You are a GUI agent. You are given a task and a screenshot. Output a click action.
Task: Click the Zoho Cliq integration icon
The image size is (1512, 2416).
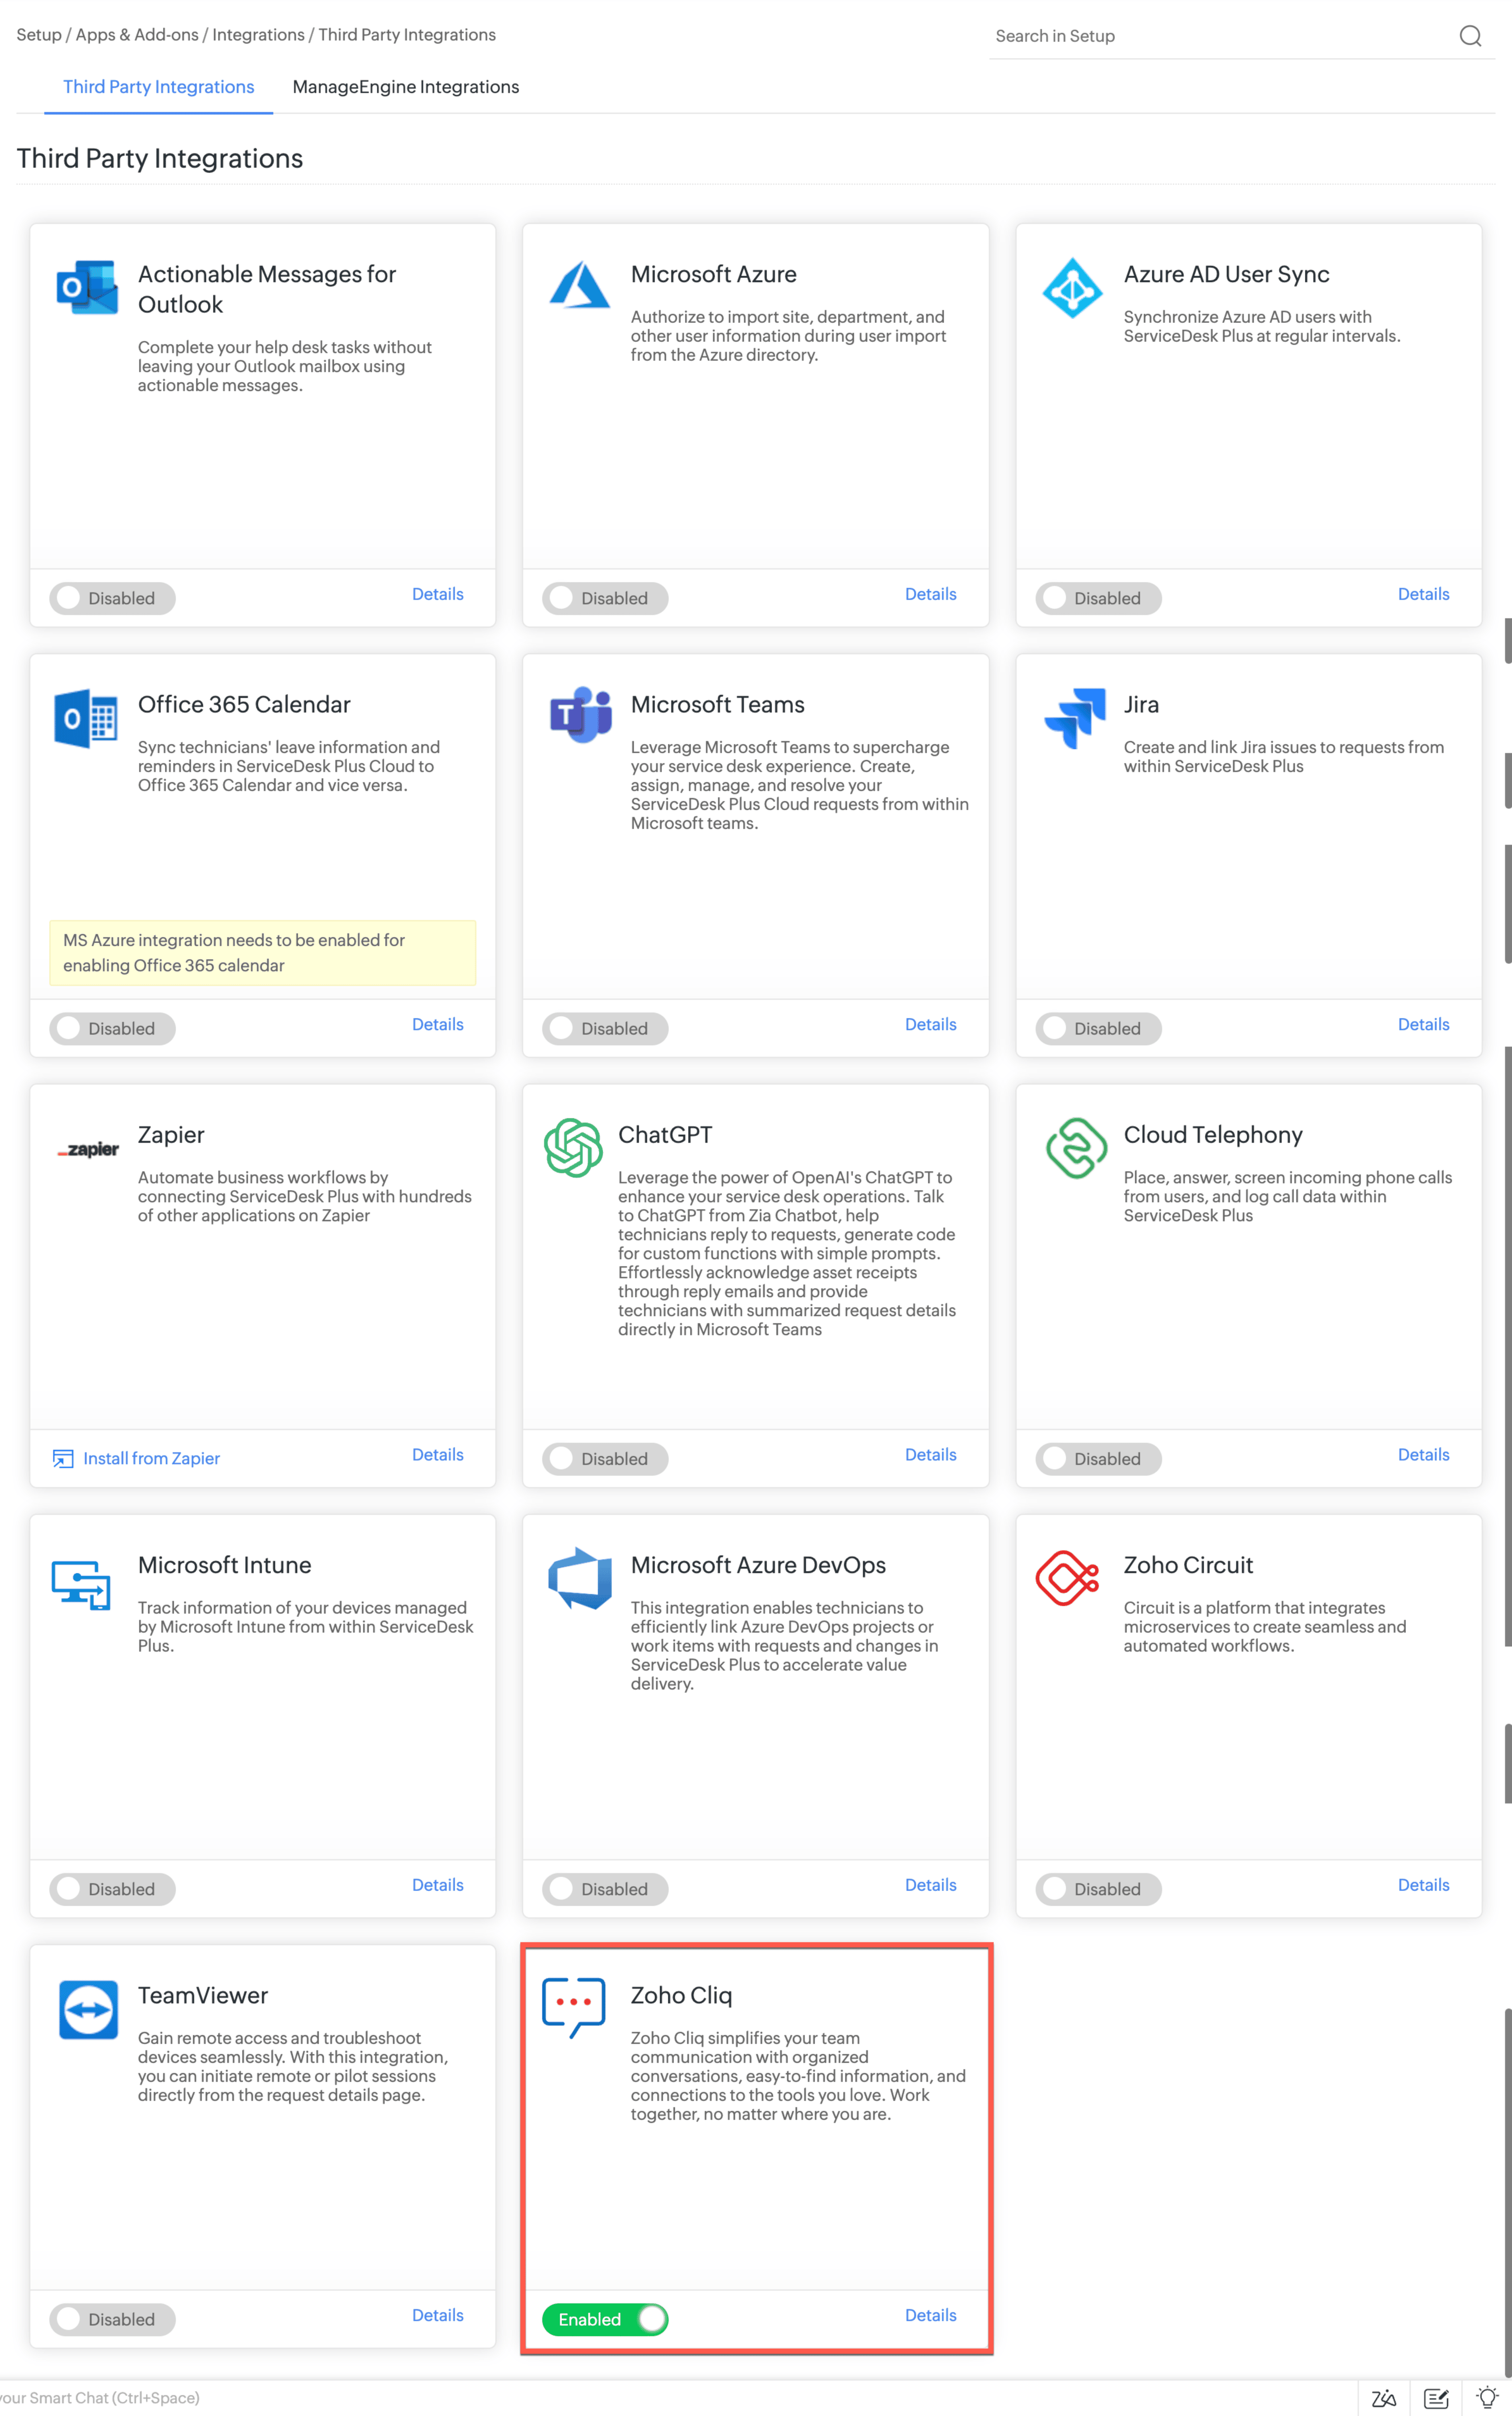[x=577, y=2003]
